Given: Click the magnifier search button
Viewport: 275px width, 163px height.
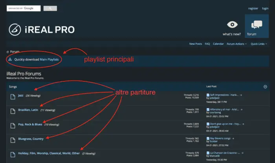Looking at the screenshot, I should [x=50, y=8].
